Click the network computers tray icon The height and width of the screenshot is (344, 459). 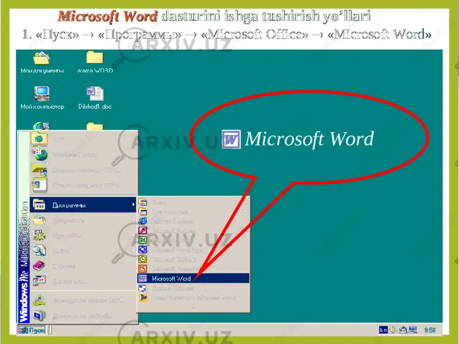(x=413, y=330)
